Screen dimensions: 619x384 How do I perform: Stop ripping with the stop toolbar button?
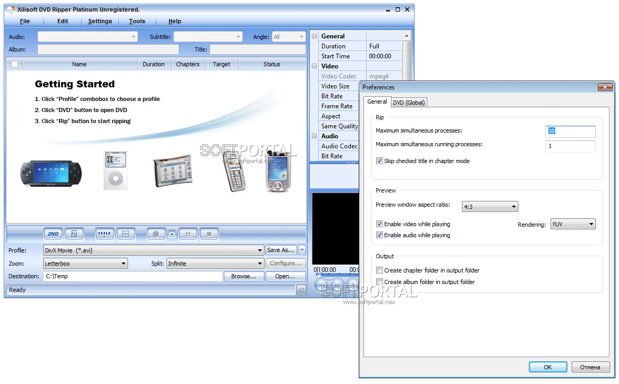click(209, 234)
